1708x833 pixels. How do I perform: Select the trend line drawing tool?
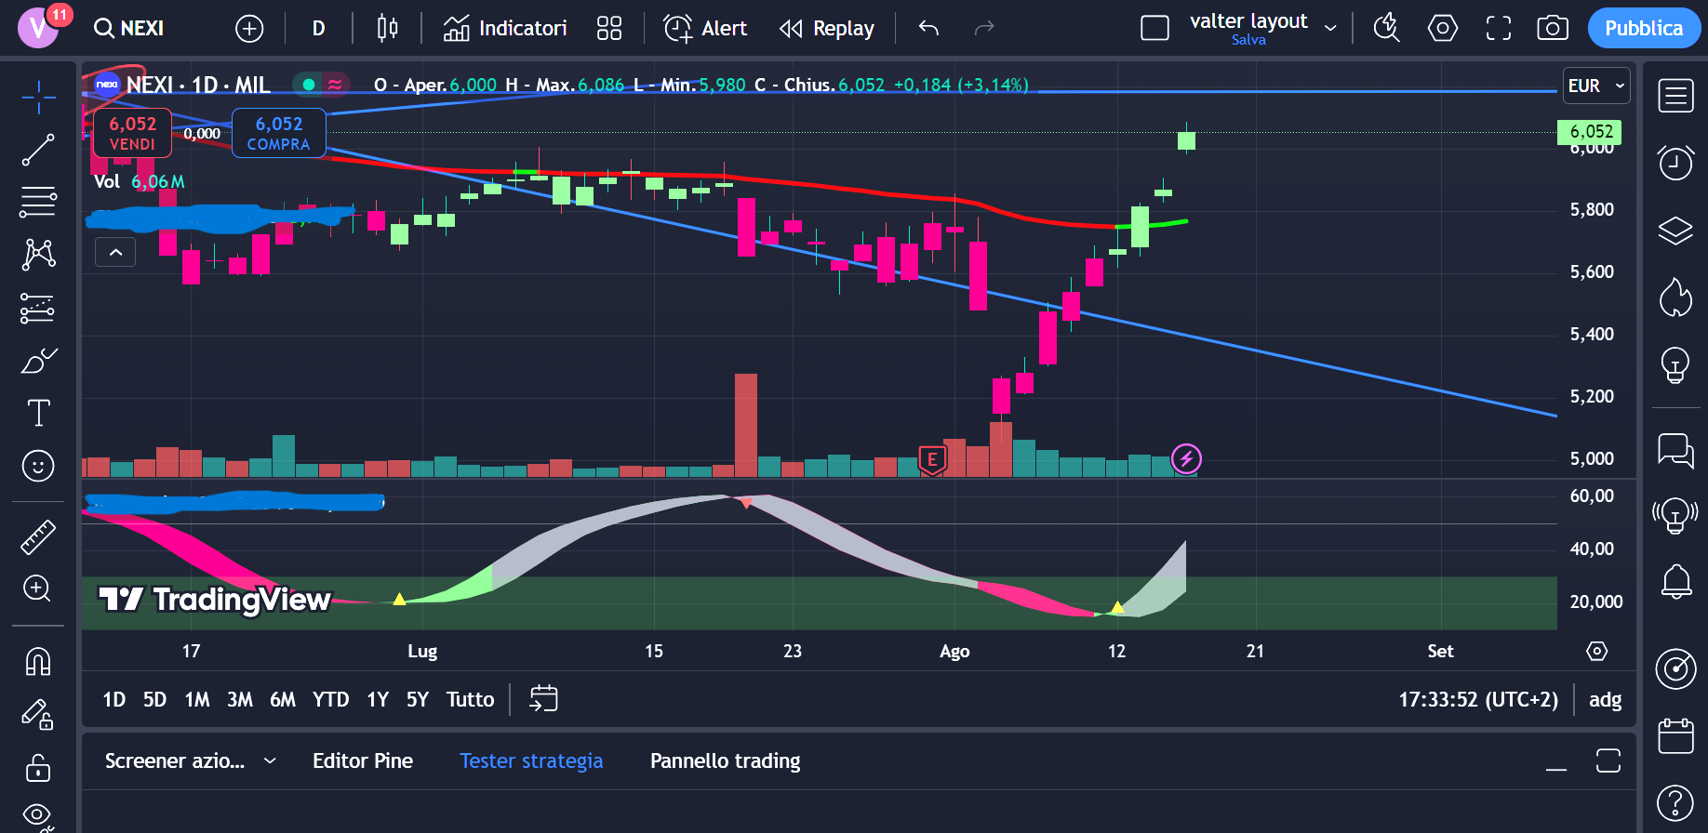click(38, 150)
